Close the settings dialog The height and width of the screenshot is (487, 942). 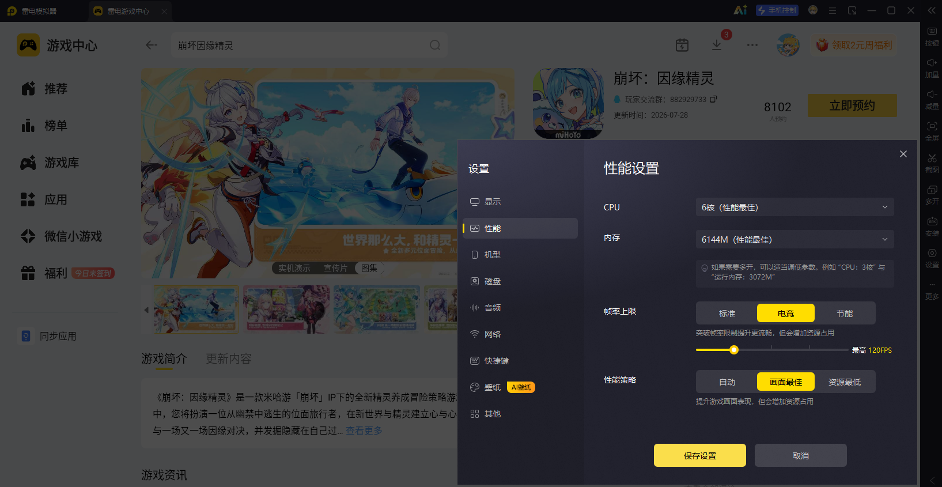[903, 154]
